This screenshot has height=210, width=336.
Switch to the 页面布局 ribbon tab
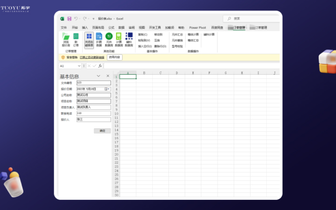click(98, 28)
